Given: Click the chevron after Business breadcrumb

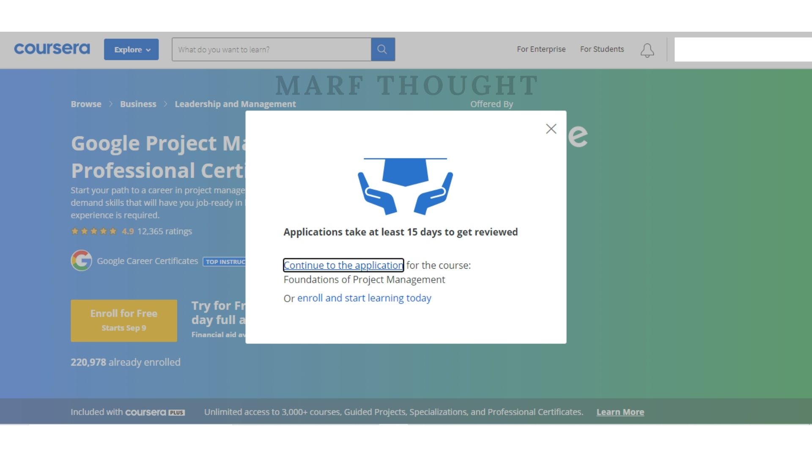Looking at the screenshot, I should 165,104.
